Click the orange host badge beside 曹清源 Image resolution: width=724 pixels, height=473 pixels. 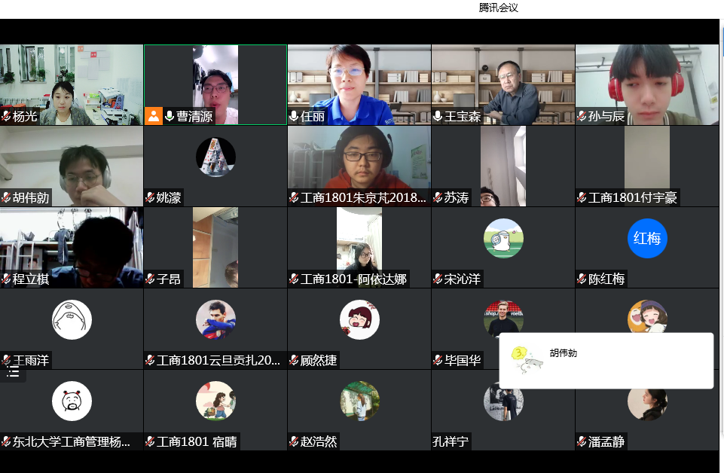point(154,116)
